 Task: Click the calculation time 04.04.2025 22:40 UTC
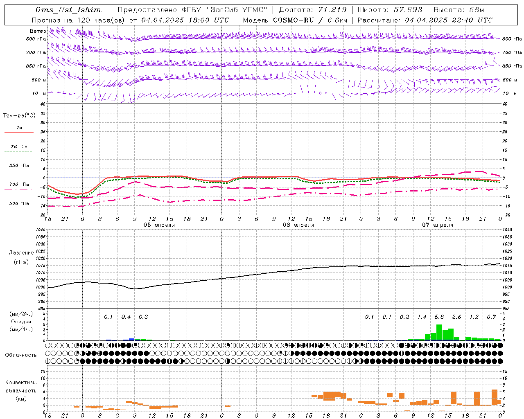449,20
